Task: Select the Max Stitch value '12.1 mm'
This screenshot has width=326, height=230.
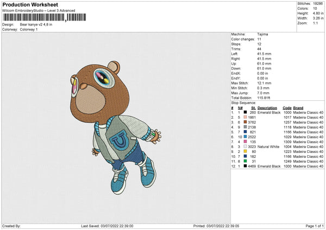Action: point(264,83)
